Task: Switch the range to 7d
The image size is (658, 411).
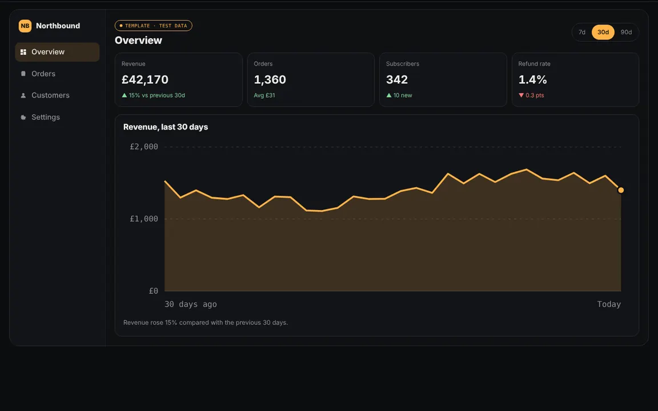Action: point(582,33)
